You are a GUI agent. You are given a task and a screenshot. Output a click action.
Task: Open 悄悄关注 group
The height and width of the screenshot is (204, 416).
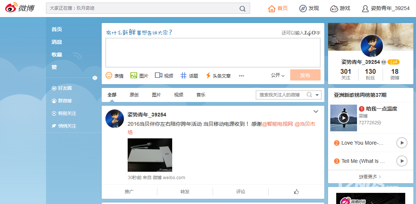pyautogui.click(x=64, y=126)
